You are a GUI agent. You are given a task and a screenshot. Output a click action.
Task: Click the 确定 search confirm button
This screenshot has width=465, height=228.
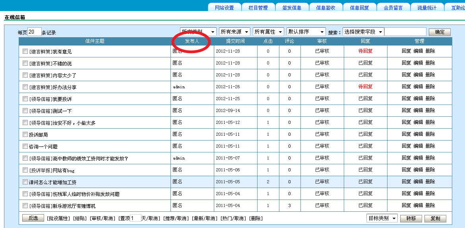pyautogui.click(x=440, y=32)
